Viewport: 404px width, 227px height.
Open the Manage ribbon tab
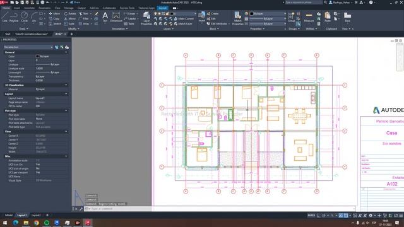tap(69, 8)
